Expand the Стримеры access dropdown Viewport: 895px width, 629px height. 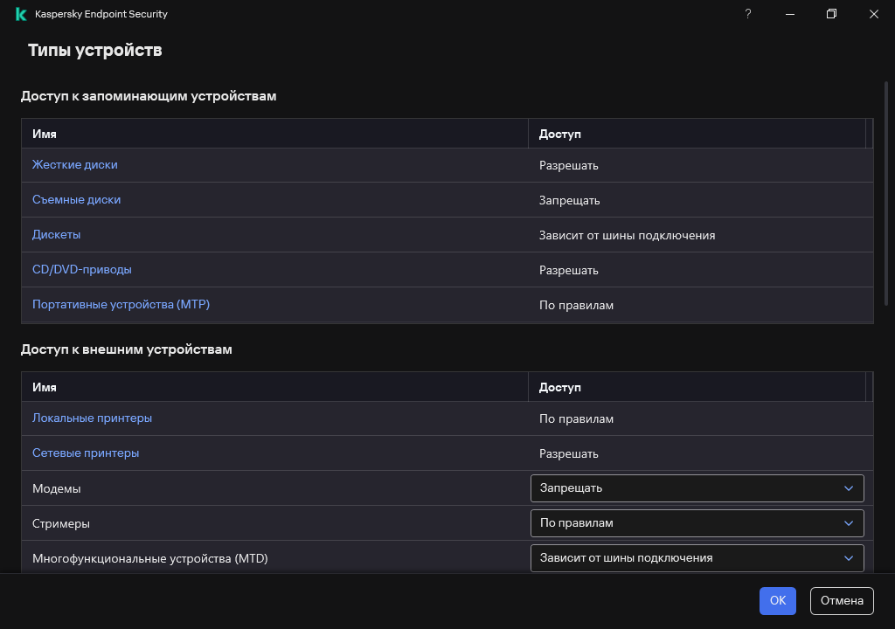[697, 523]
